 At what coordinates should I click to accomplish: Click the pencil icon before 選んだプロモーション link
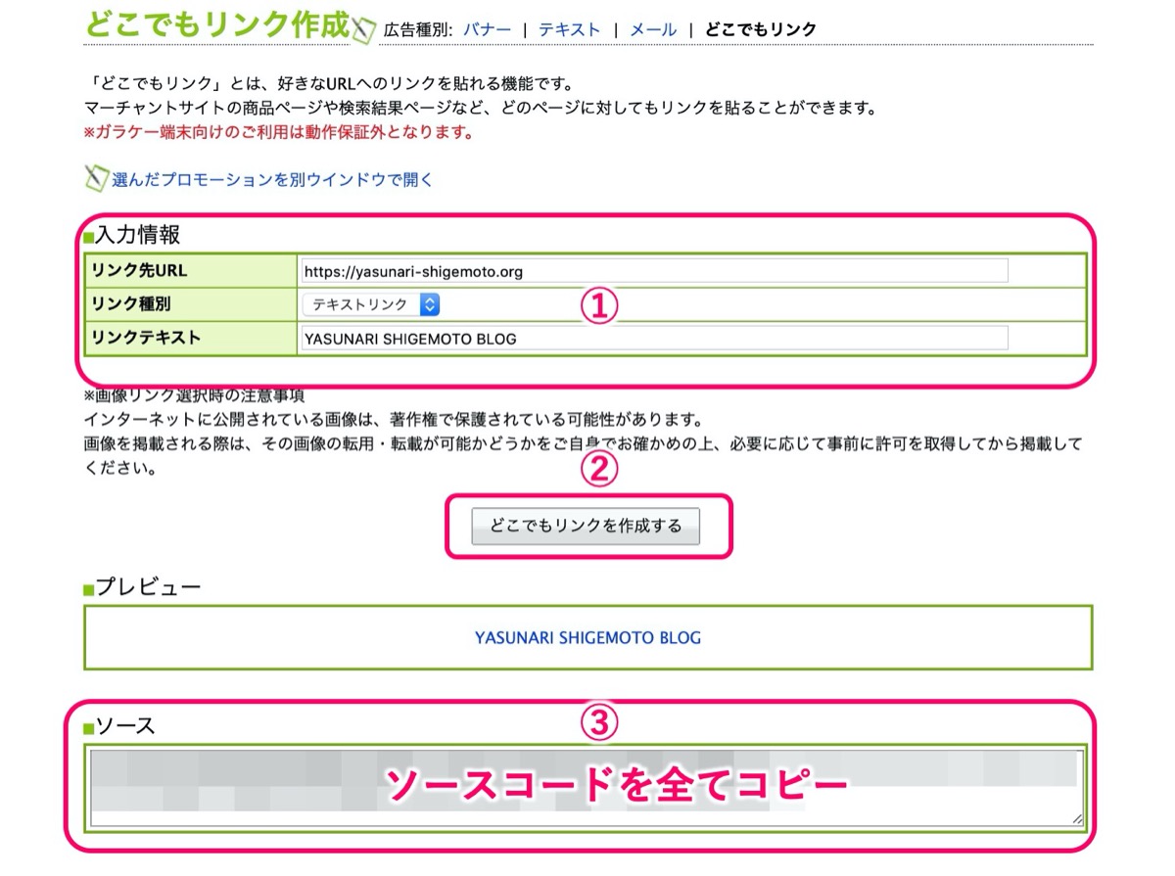[x=95, y=179]
